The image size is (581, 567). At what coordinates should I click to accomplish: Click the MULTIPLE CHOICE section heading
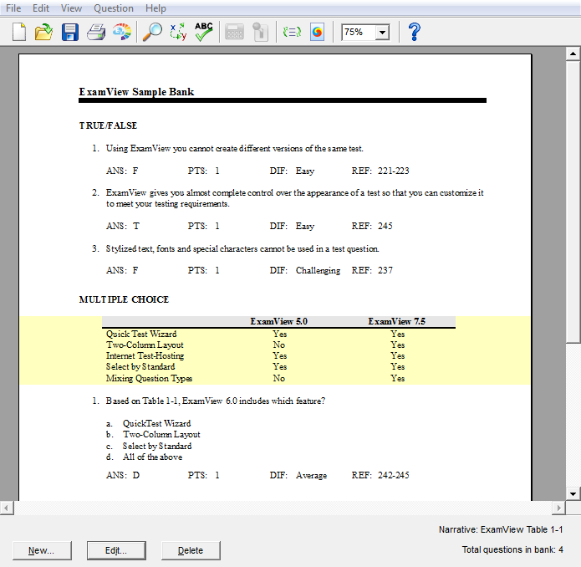click(x=124, y=299)
